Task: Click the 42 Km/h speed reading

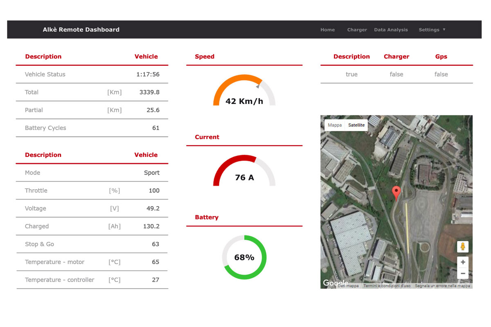Action: (x=244, y=101)
